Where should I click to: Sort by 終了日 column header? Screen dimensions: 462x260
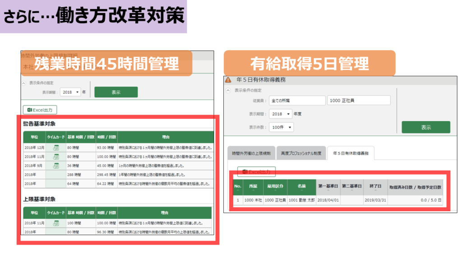375,187
